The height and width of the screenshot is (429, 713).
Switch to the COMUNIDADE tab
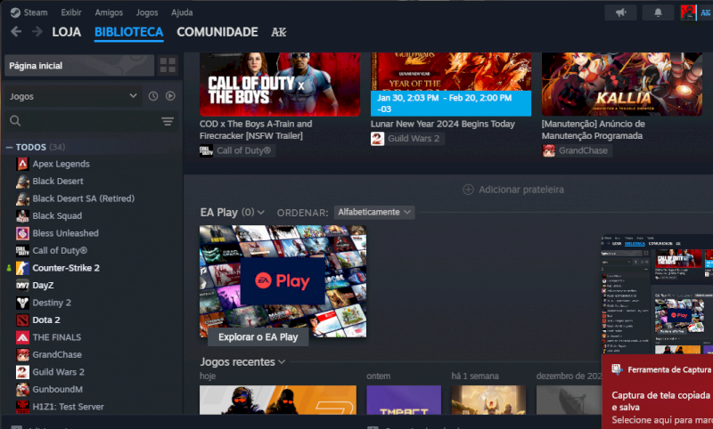217,32
